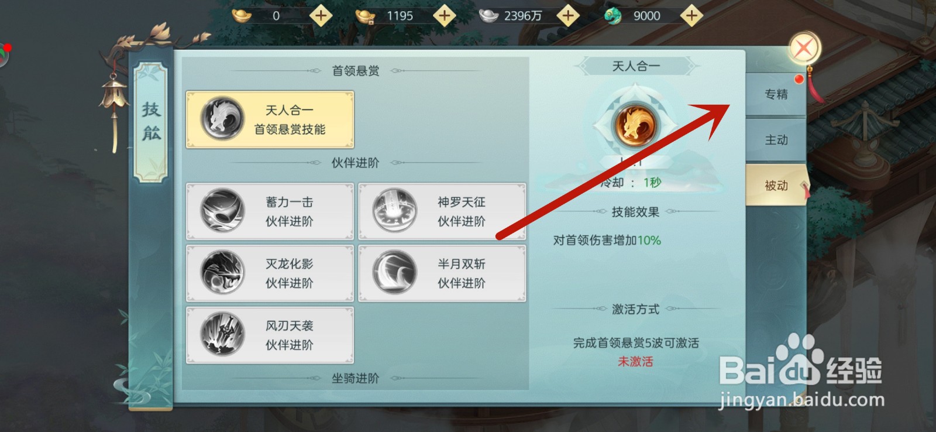The image size is (936, 432).
Task: Switch to the 专精 tab
Action: tap(776, 94)
